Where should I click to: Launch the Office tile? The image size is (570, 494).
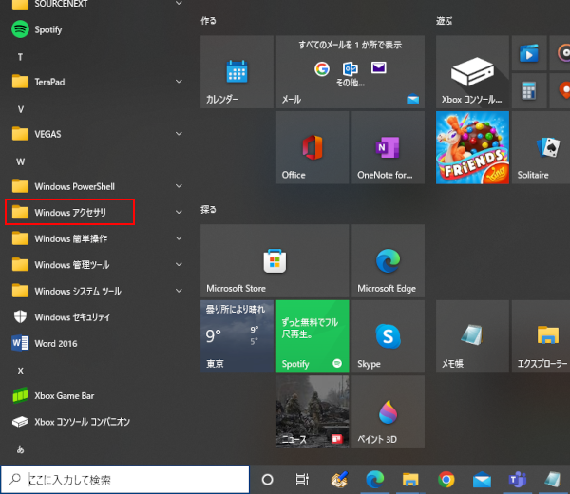[x=313, y=147]
